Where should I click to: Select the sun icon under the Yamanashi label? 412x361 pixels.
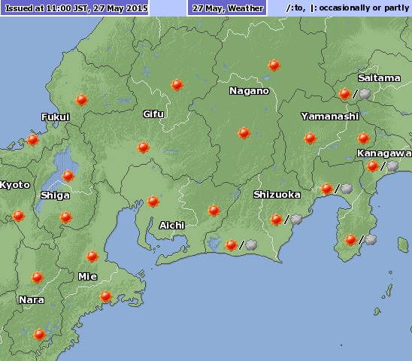tap(310, 138)
